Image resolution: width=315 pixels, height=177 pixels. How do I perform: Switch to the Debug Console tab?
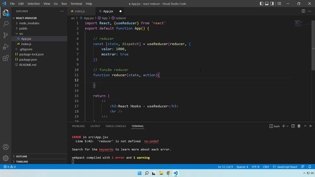point(116,126)
